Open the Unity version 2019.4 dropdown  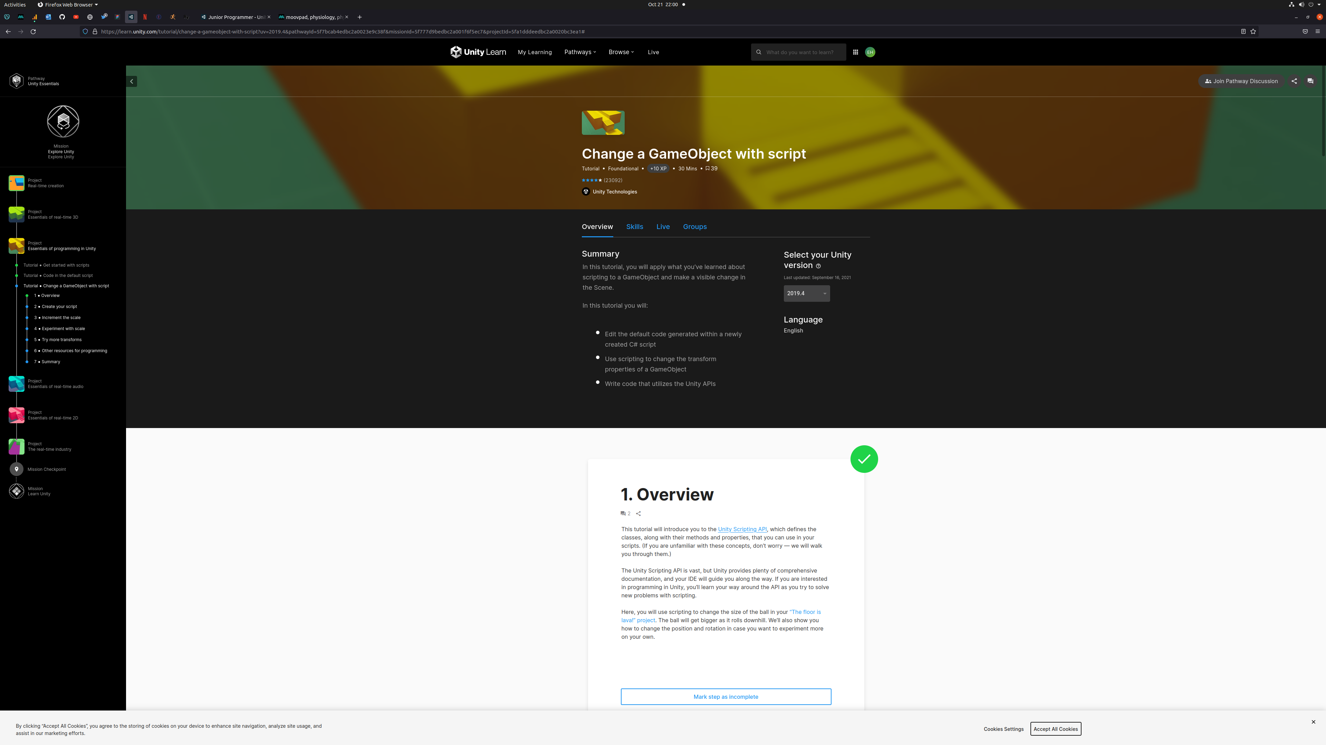[807, 294]
